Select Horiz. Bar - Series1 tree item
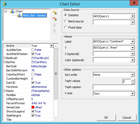This screenshot has height=124, width=140. click(x=35, y=15)
